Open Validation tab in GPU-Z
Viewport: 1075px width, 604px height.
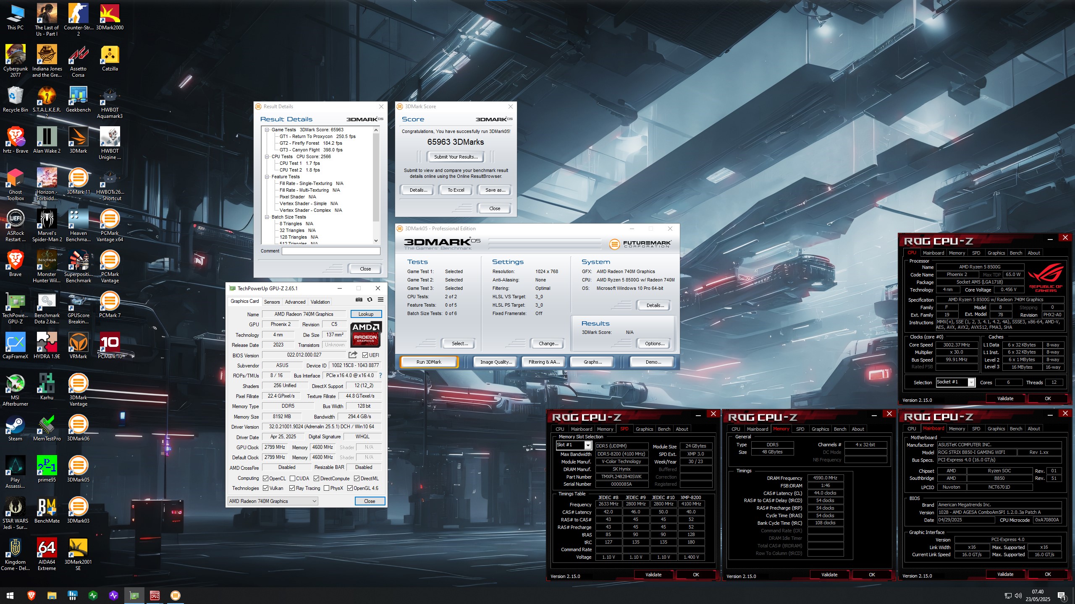tap(320, 302)
